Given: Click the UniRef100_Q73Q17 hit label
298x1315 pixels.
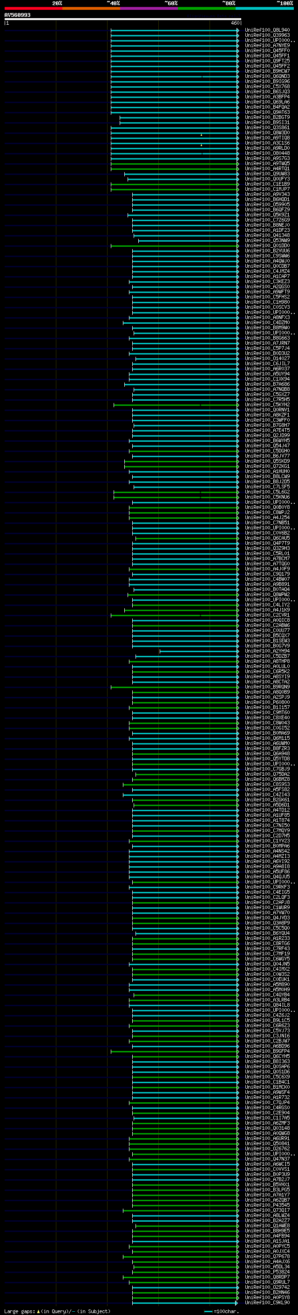Looking at the screenshot, I should [x=267, y=1211].
